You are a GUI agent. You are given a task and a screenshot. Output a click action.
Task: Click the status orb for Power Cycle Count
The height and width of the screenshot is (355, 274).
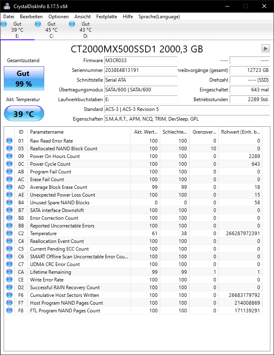click(9, 164)
